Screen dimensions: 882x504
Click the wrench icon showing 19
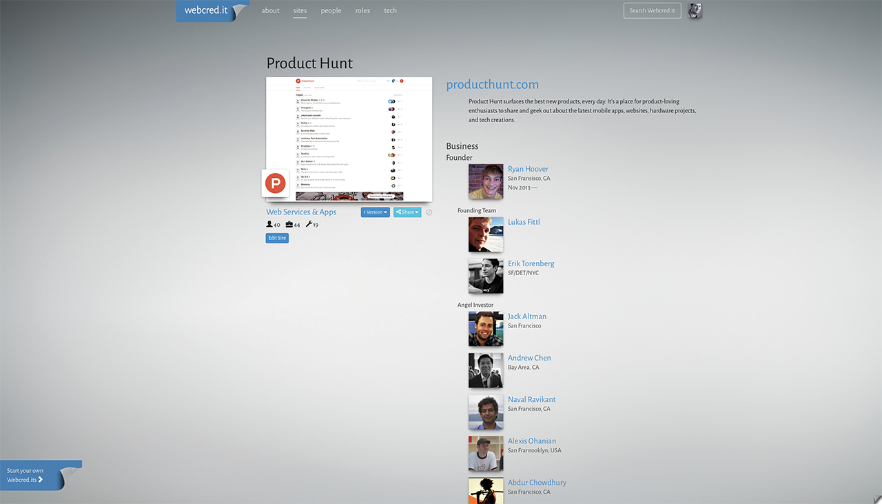(x=310, y=223)
